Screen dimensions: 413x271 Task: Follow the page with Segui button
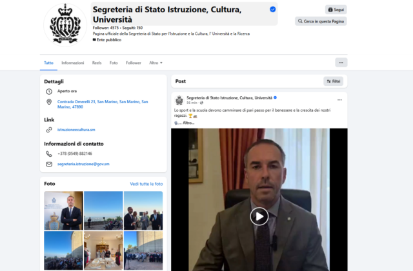336,10
